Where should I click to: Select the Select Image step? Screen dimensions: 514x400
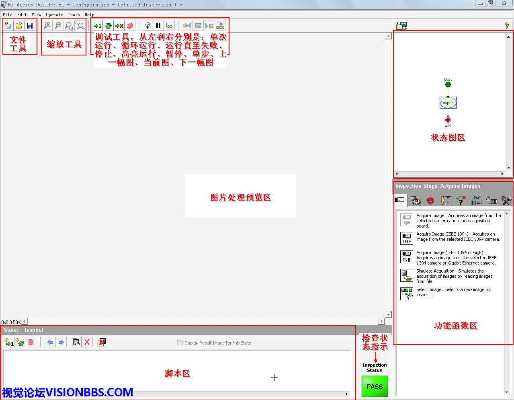407,293
